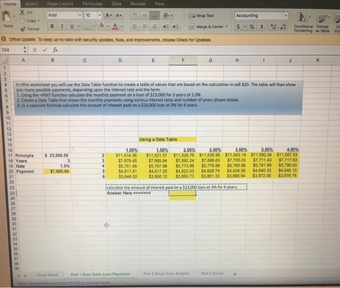Click the fx Insert Function icon
This screenshot has height=288, width=340.
(55, 50)
